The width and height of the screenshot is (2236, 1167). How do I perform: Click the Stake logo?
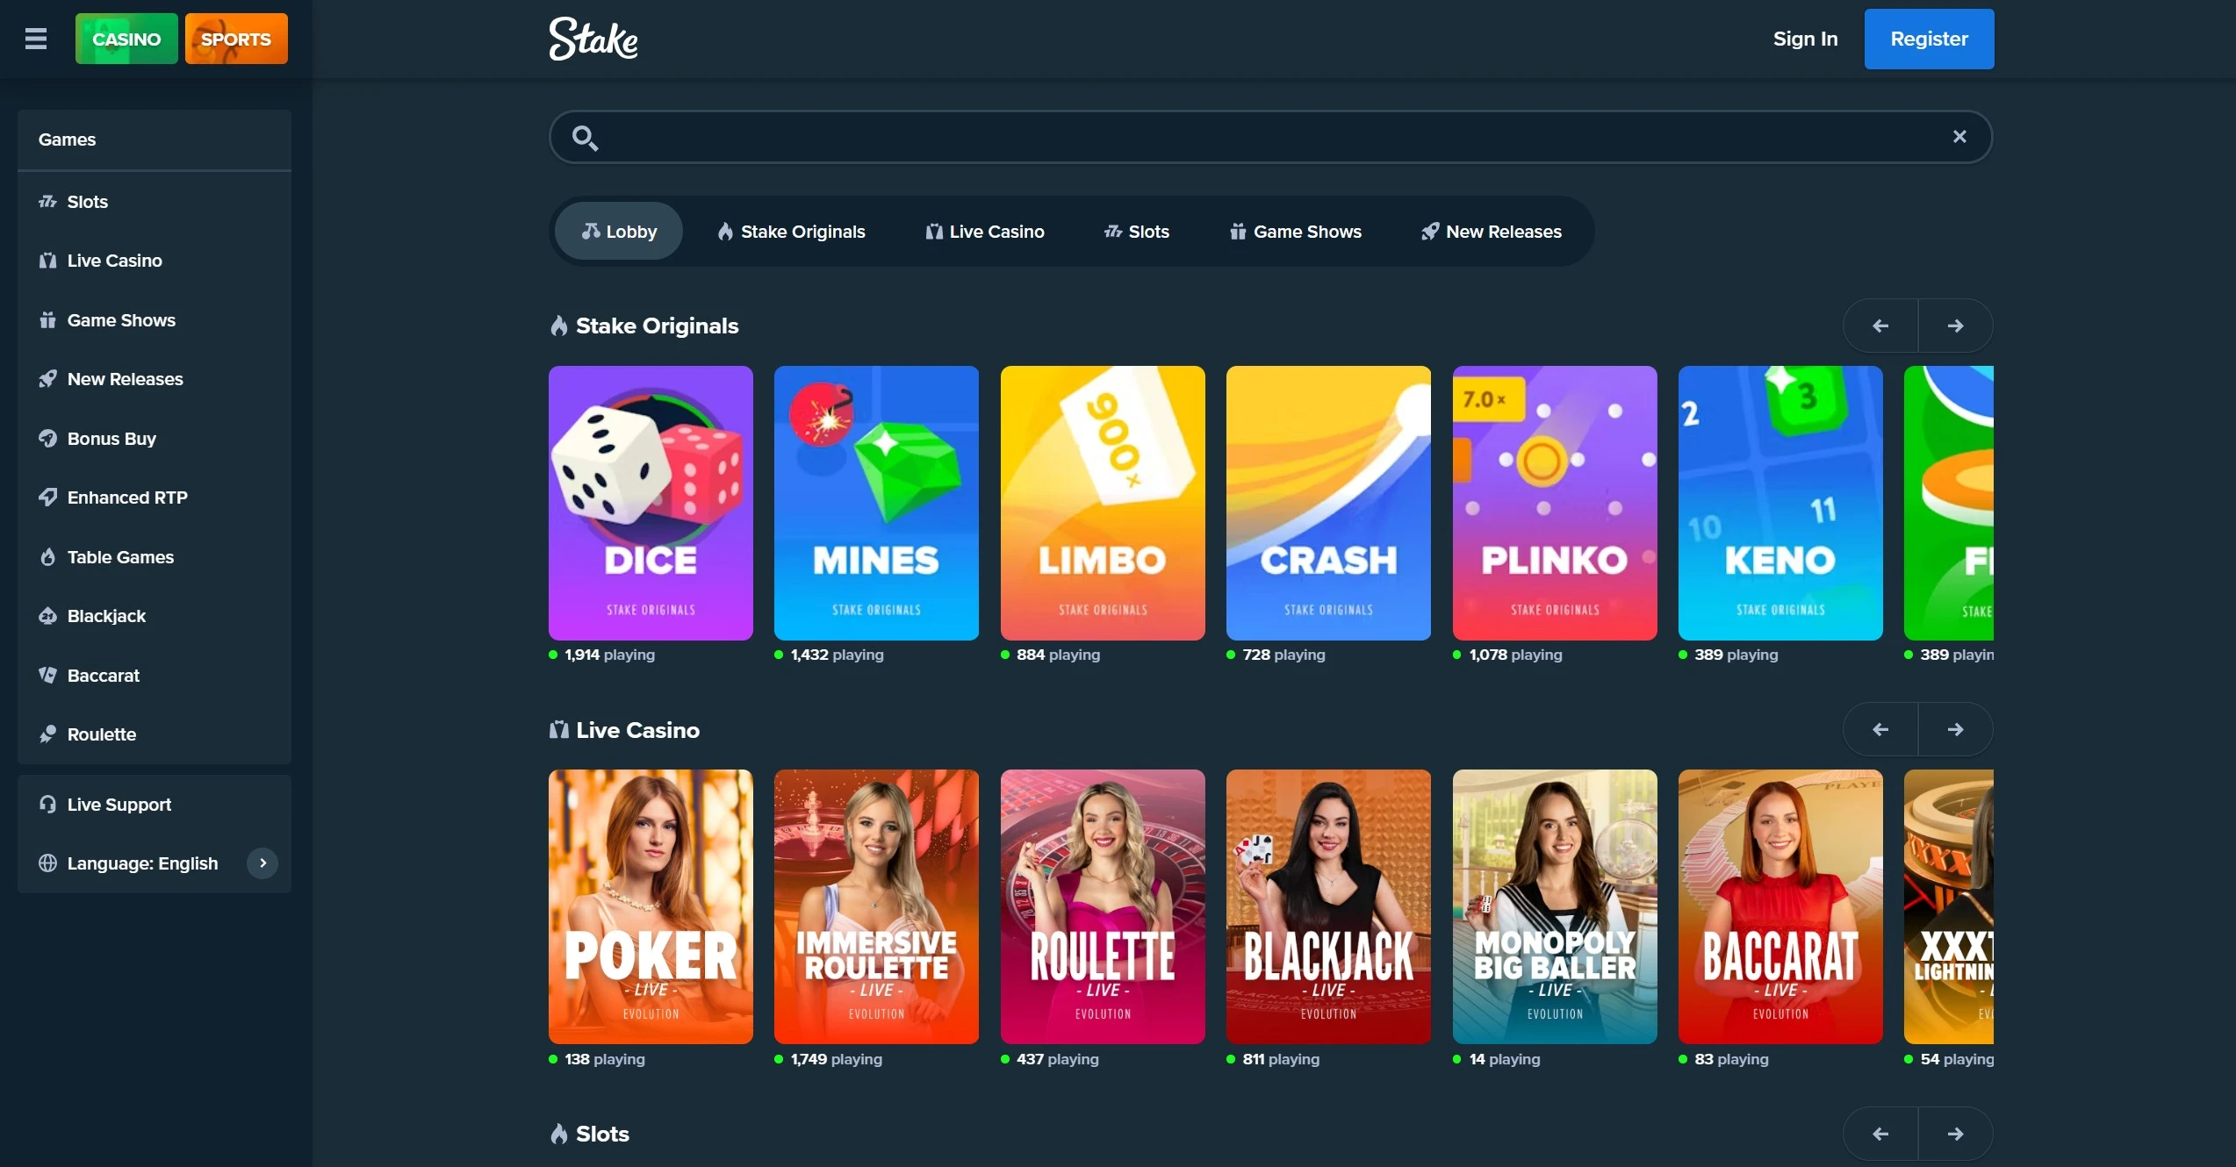coord(593,39)
